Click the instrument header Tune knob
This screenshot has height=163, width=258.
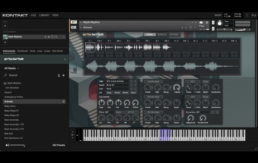click(x=220, y=24)
